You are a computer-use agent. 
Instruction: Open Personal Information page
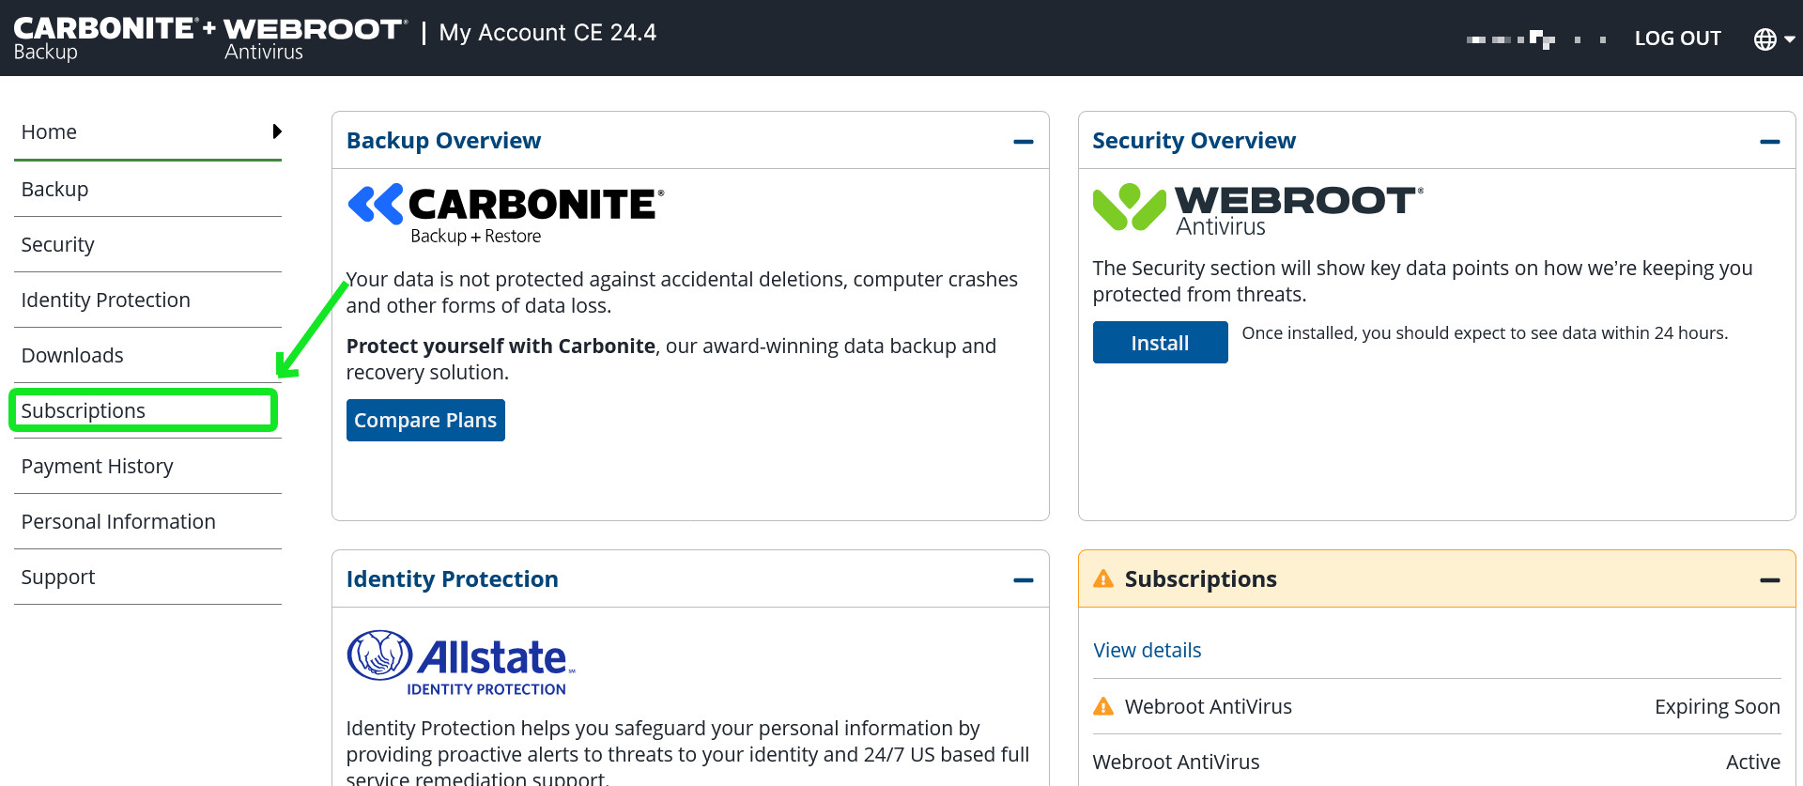click(118, 522)
